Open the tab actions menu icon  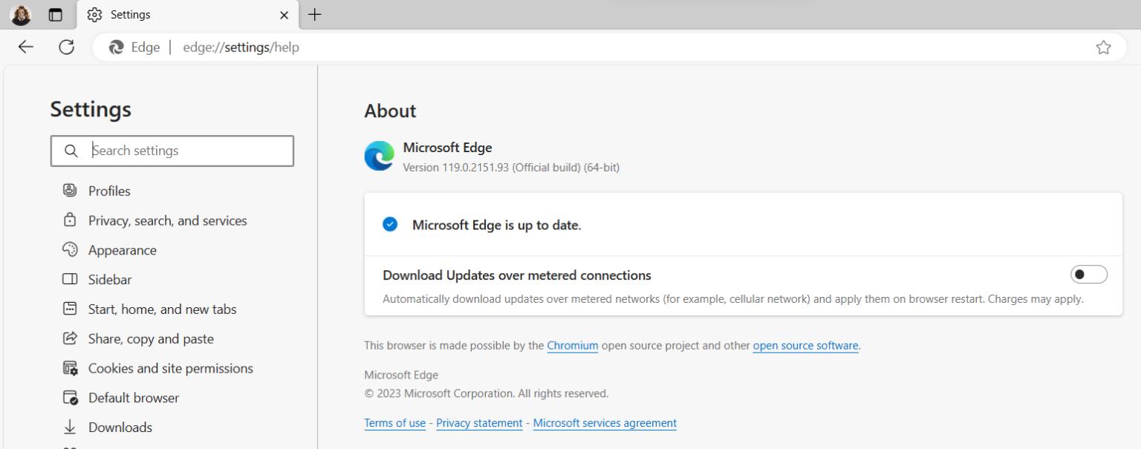point(56,15)
